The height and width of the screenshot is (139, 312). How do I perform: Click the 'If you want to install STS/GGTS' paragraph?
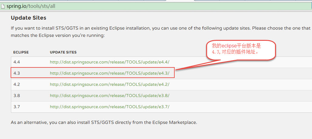(161, 32)
